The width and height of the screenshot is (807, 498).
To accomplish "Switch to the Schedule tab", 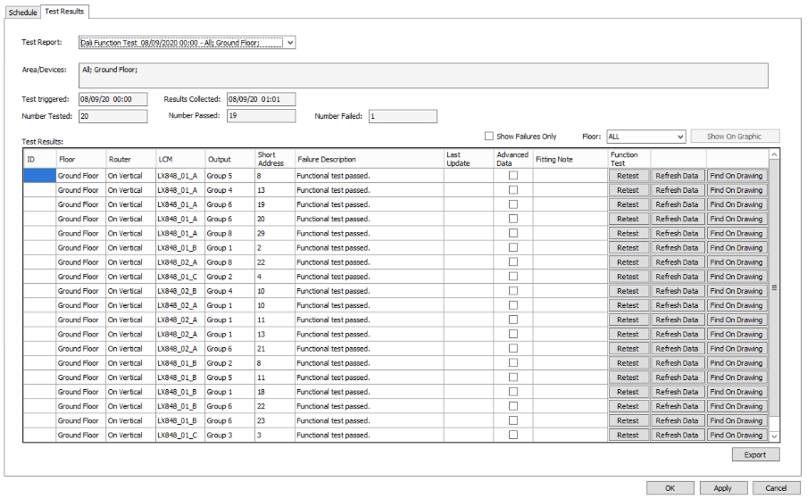I will point(22,11).
